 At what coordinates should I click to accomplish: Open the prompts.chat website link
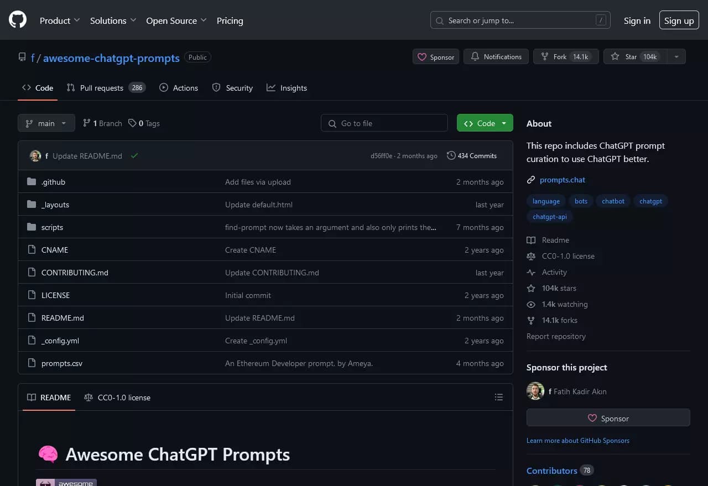(563, 180)
